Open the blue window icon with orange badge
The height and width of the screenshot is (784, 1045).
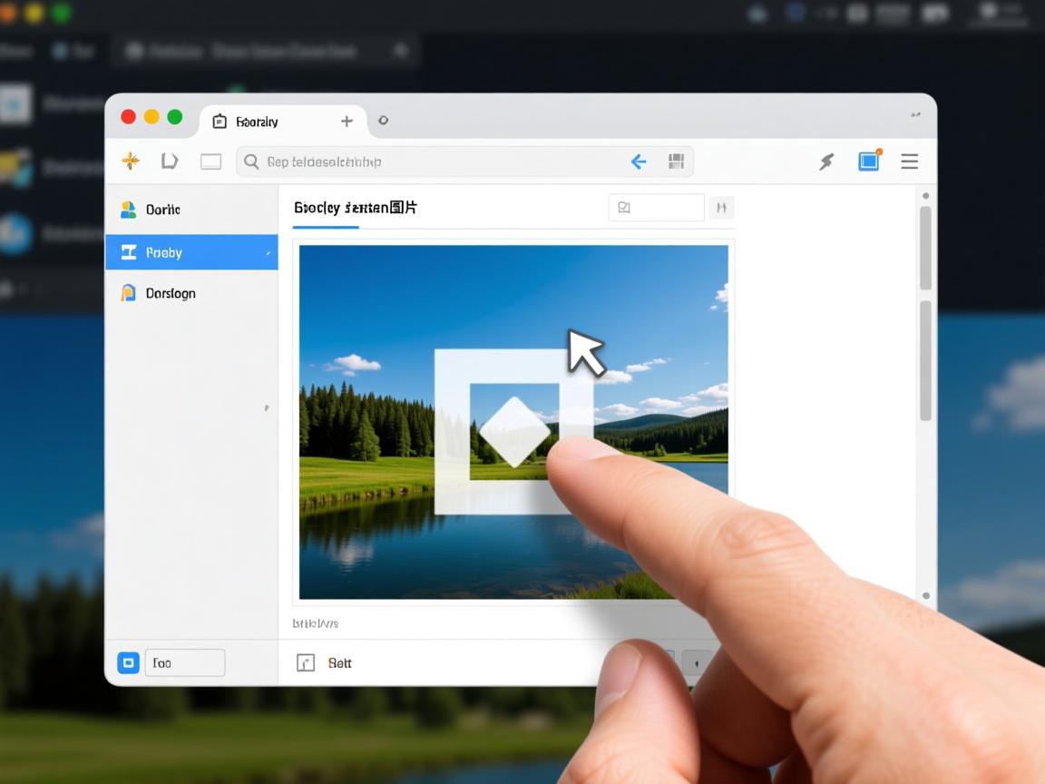[x=869, y=161]
